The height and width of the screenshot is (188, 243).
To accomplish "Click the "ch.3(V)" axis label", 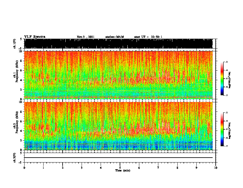I will click(15, 158).
